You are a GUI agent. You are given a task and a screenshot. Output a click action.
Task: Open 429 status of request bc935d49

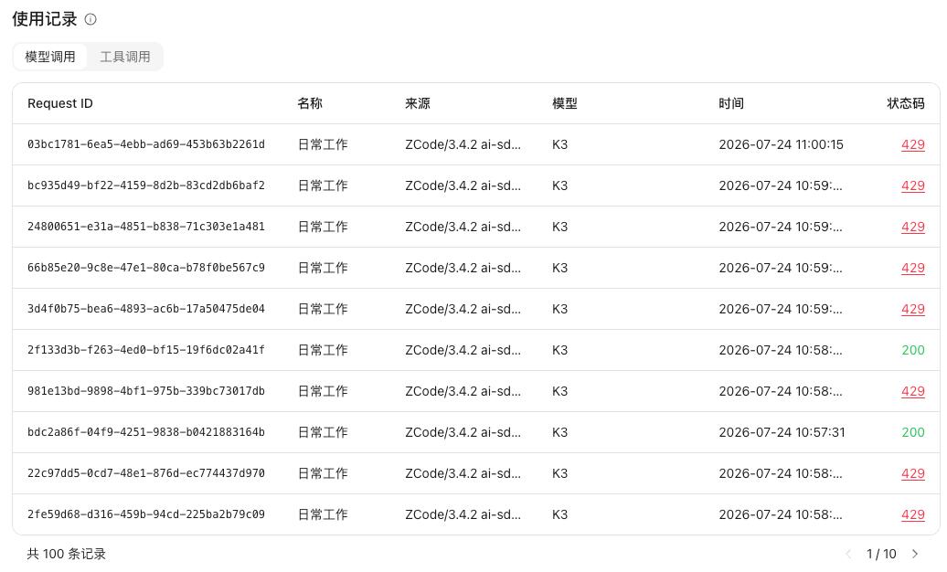912,185
